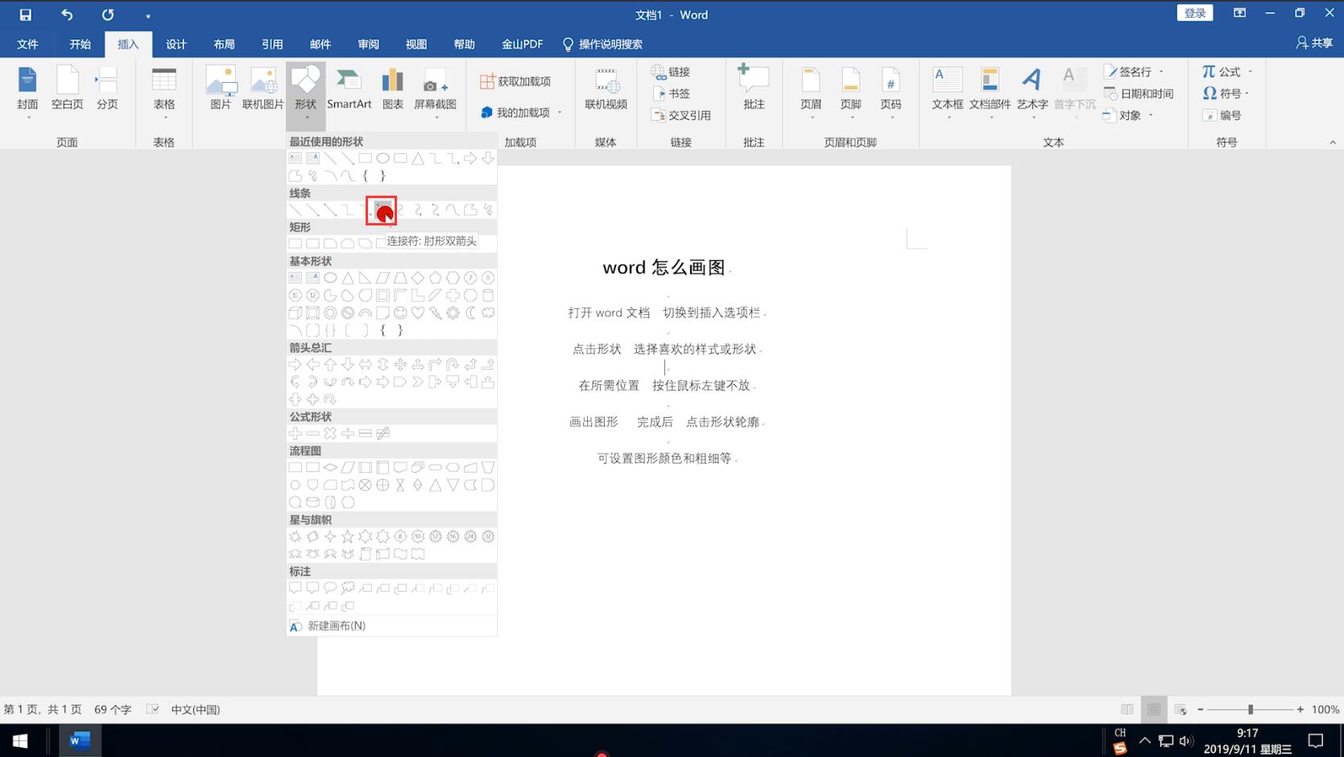This screenshot has height=757, width=1344.
Task: Open the 引用 references tab
Action: pyautogui.click(x=272, y=44)
